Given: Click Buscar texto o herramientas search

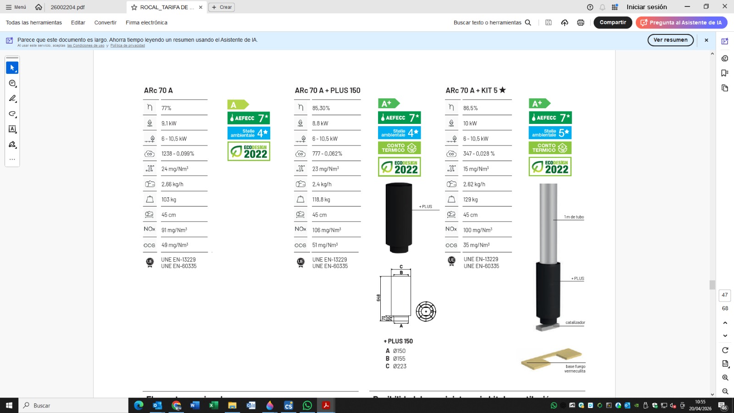Looking at the screenshot, I should click(x=492, y=22).
